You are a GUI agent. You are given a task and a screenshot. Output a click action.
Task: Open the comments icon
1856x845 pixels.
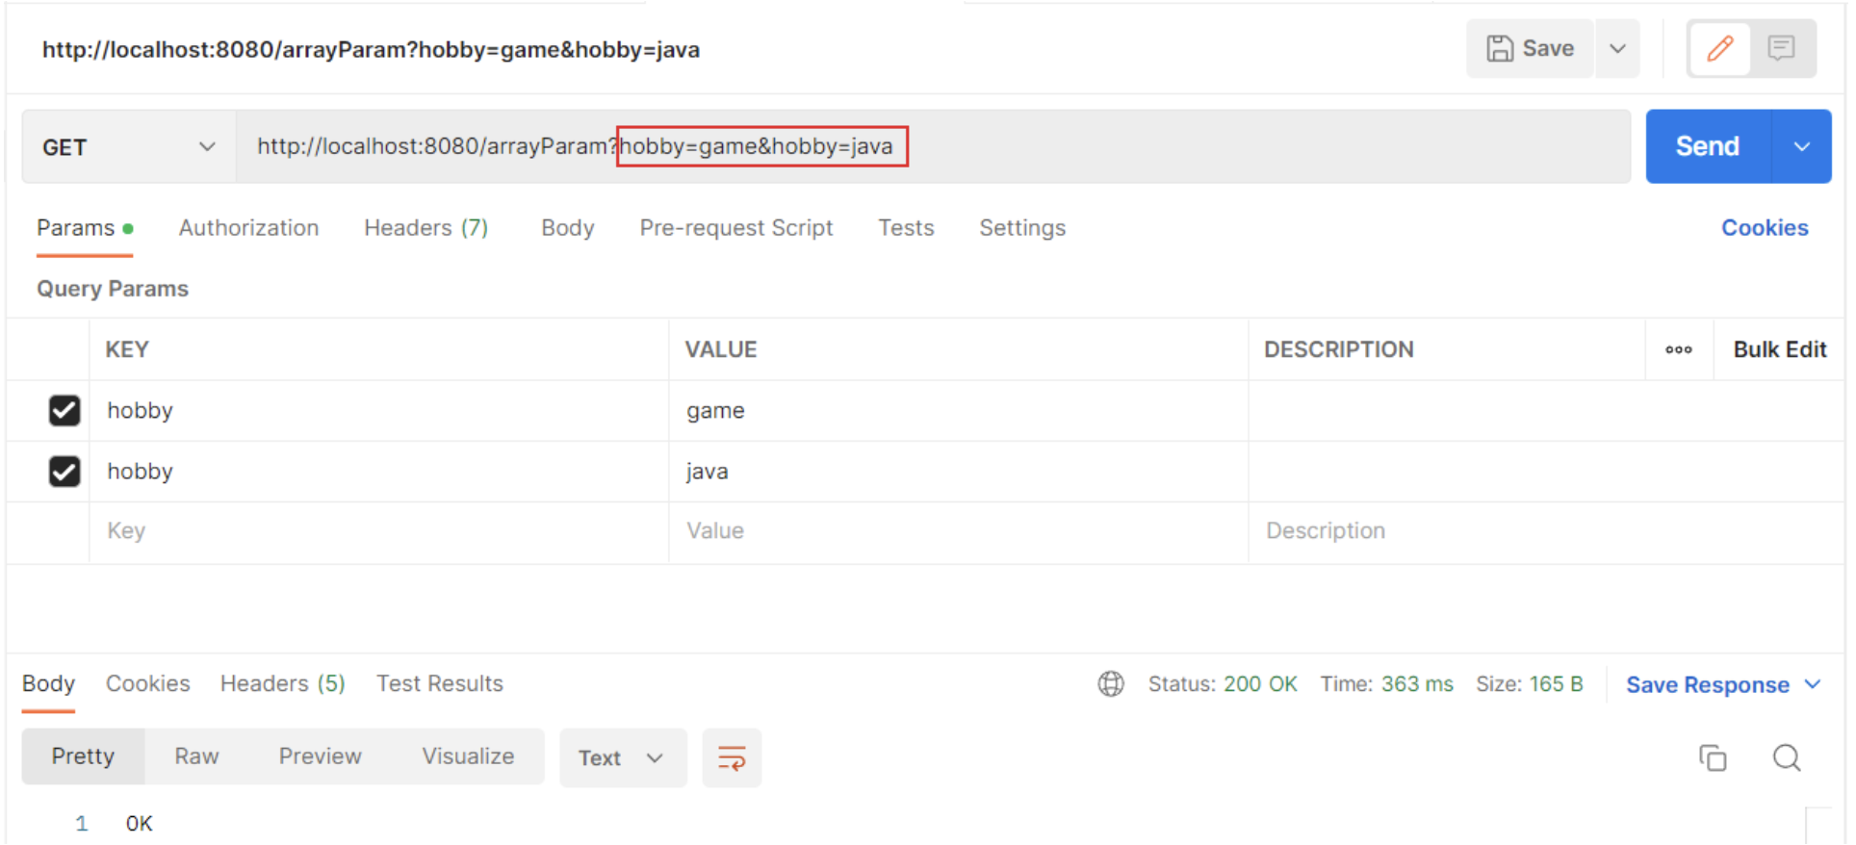click(x=1781, y=48)
